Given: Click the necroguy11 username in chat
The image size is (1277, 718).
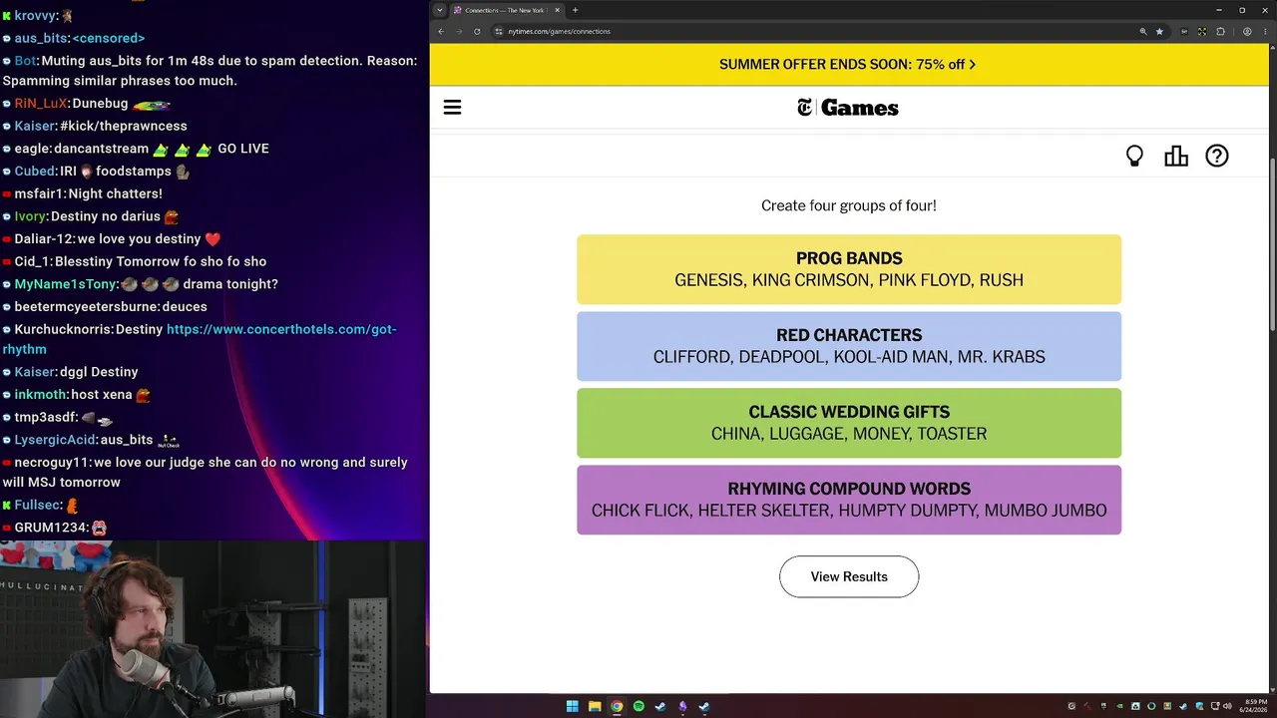Looking at the screenshot, I should point(51,463).
